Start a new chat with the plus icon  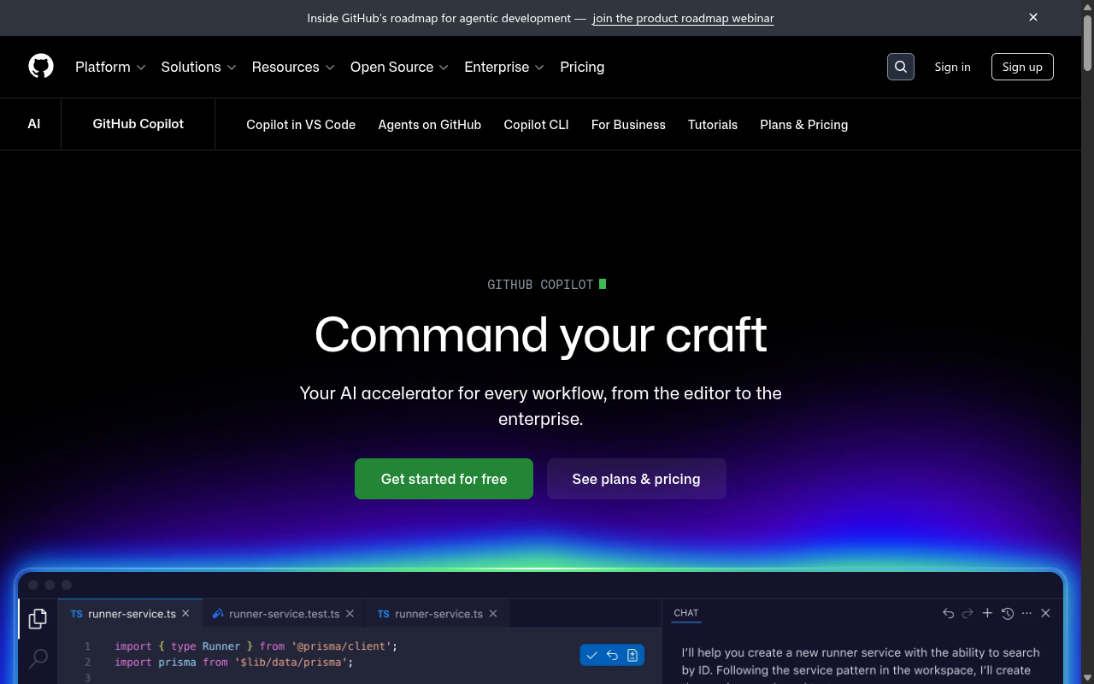pos(987,613)
